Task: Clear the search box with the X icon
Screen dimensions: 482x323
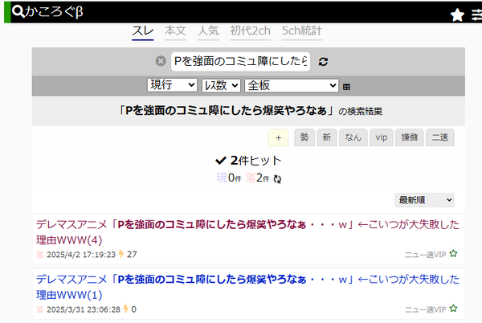Action: coord(161,61)
